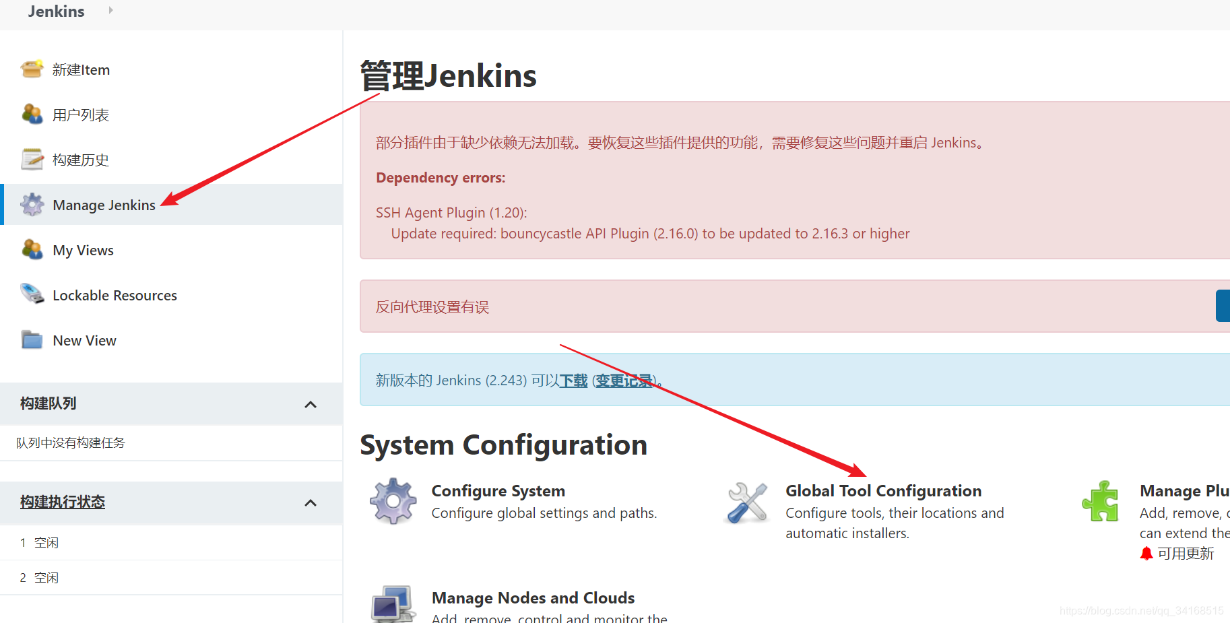1230x623 pixels.
Task: Click 'Configure tools, their locations' description
Action: pos(895,523)
